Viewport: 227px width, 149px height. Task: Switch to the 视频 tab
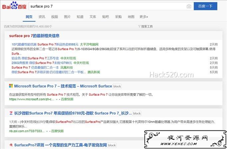pyautogui.click(x=55, y=17)
